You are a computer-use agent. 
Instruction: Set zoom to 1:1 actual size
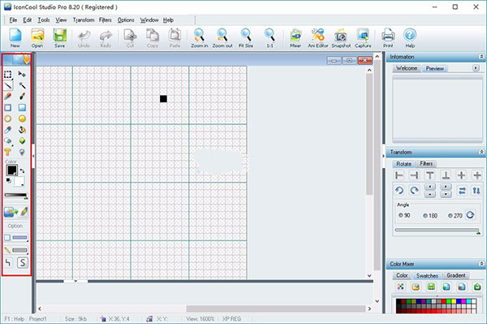tap(269, 38)
